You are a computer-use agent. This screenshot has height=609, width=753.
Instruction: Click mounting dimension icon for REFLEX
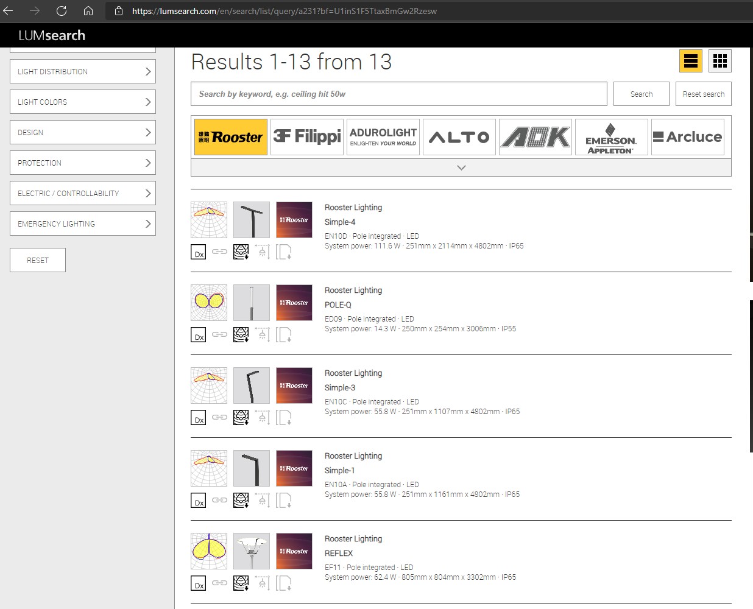(263, 583)
